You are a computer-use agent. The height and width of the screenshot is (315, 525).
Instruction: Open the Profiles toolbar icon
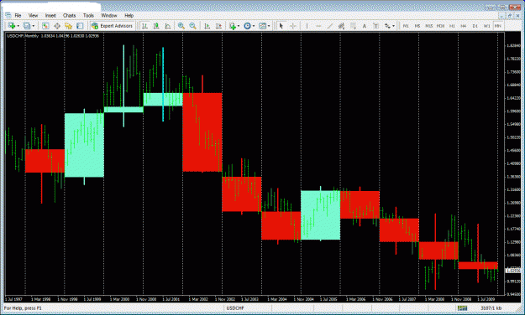(26, 26)
